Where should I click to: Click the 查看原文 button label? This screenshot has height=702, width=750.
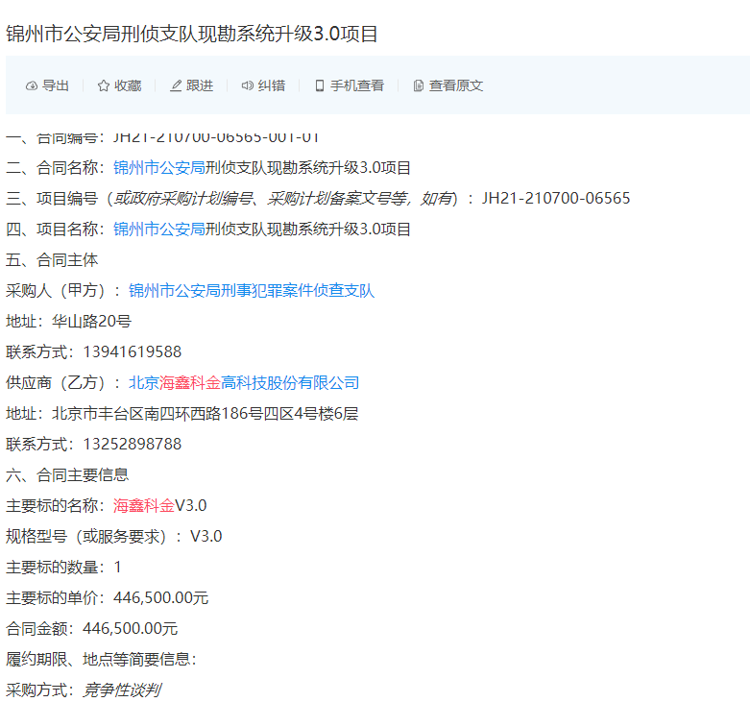456,85
